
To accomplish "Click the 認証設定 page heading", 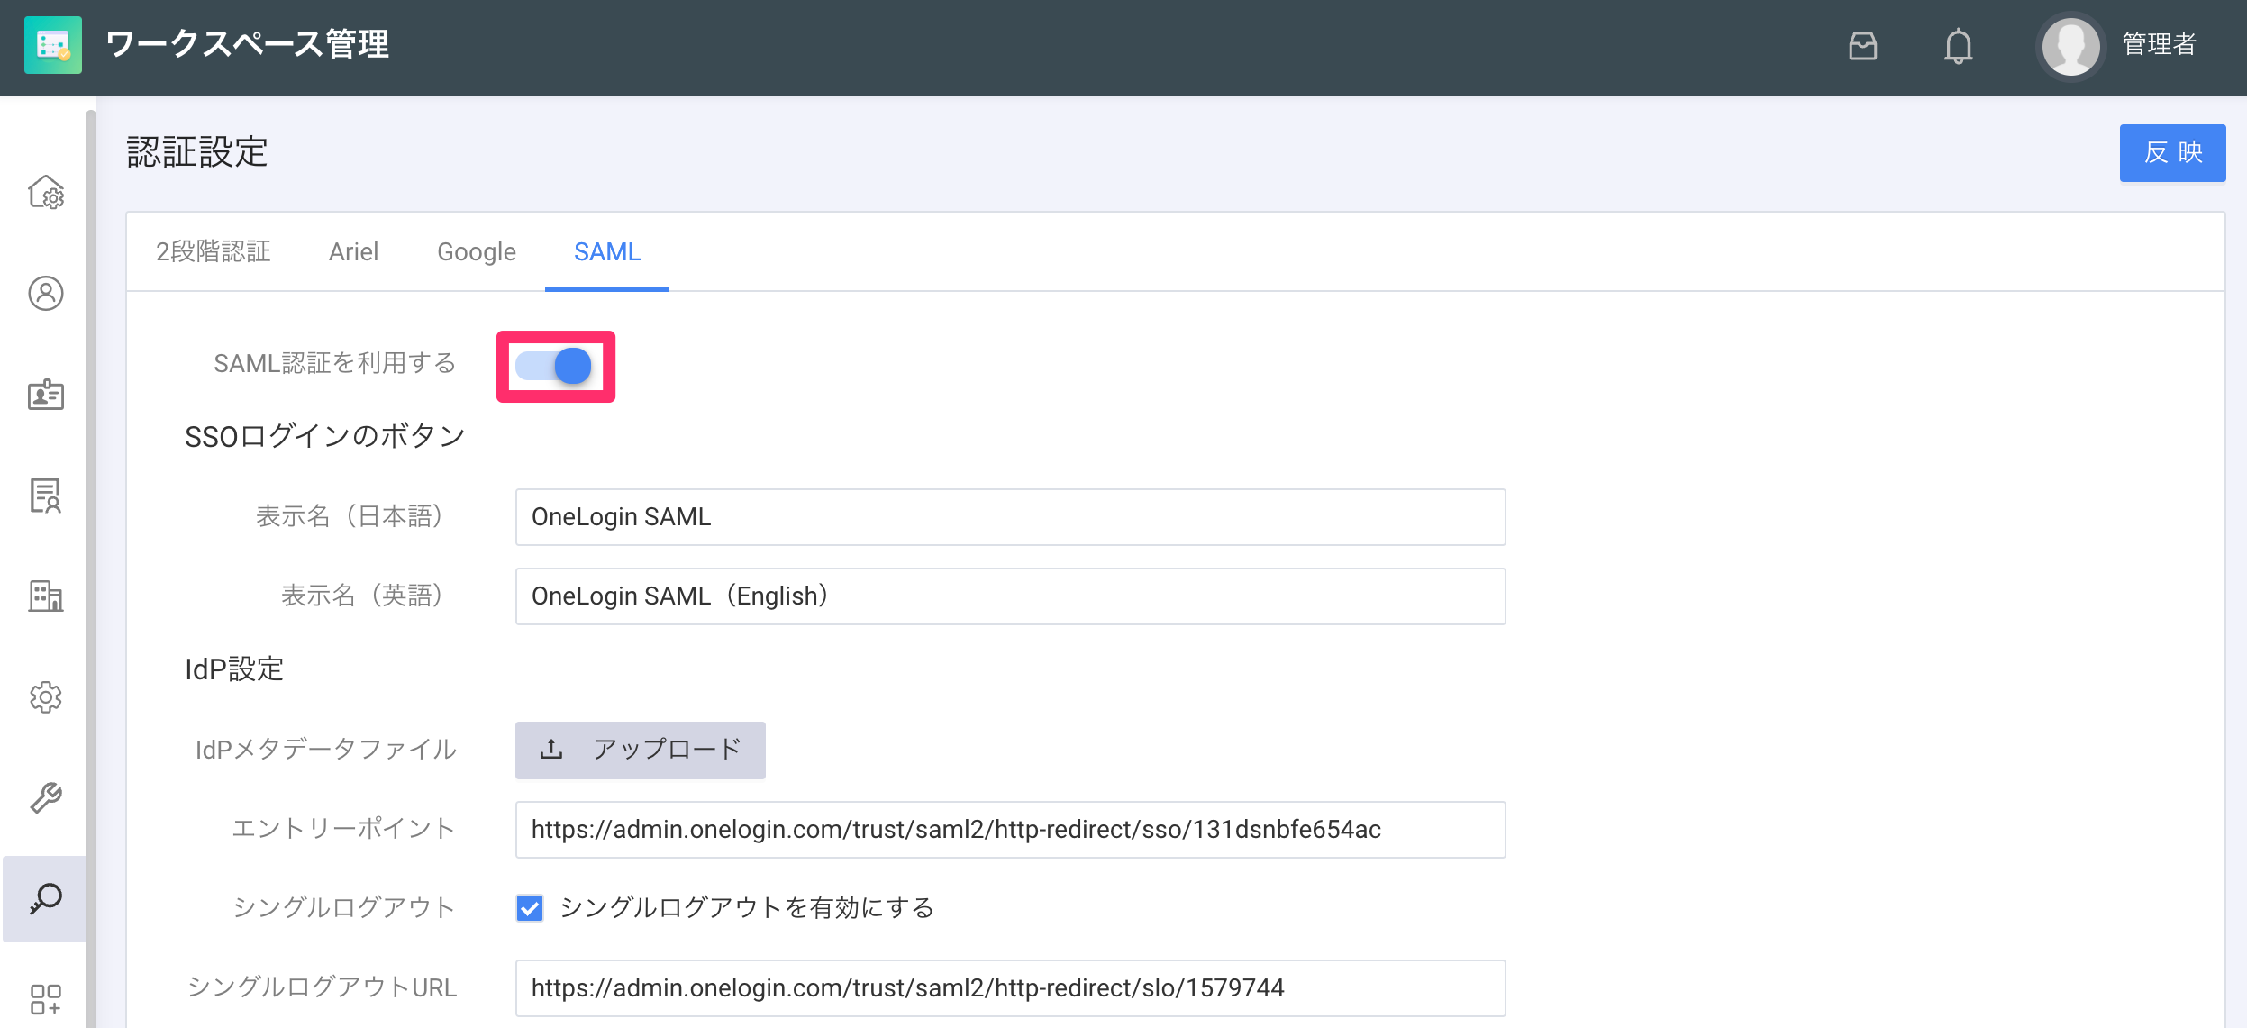I will coord(197,151).
